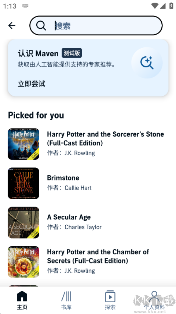176x314 pixels.
Task: Open Chamber of Secrets cover thumbnail
Action: click(23, 262)
